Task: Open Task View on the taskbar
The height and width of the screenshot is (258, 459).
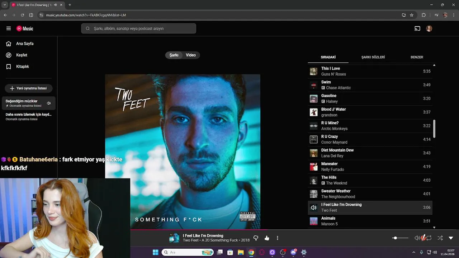Action: point(220,252)
